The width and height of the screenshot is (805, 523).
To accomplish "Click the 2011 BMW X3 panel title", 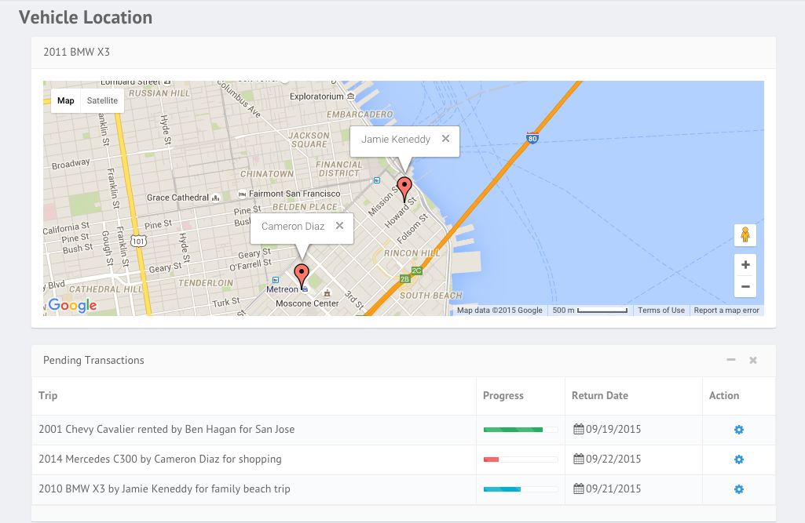I will (x=76, y=52).
